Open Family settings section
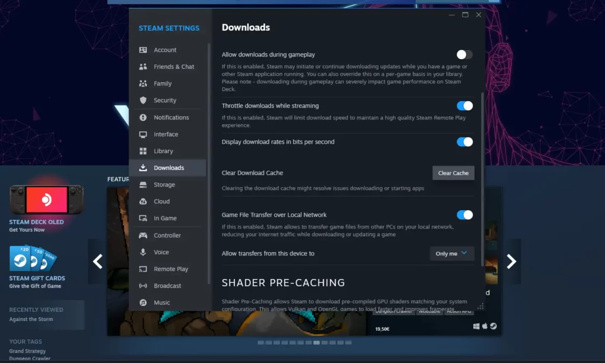 point(167,83)
